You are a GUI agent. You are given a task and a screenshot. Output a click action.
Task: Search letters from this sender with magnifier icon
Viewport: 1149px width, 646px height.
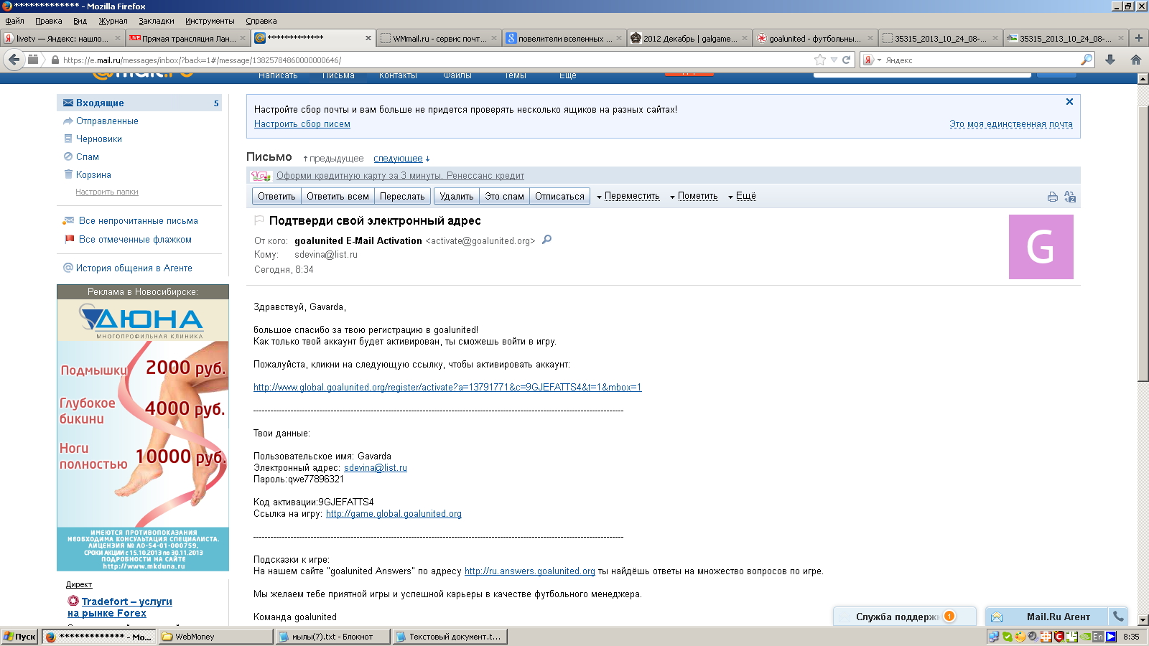546,240
